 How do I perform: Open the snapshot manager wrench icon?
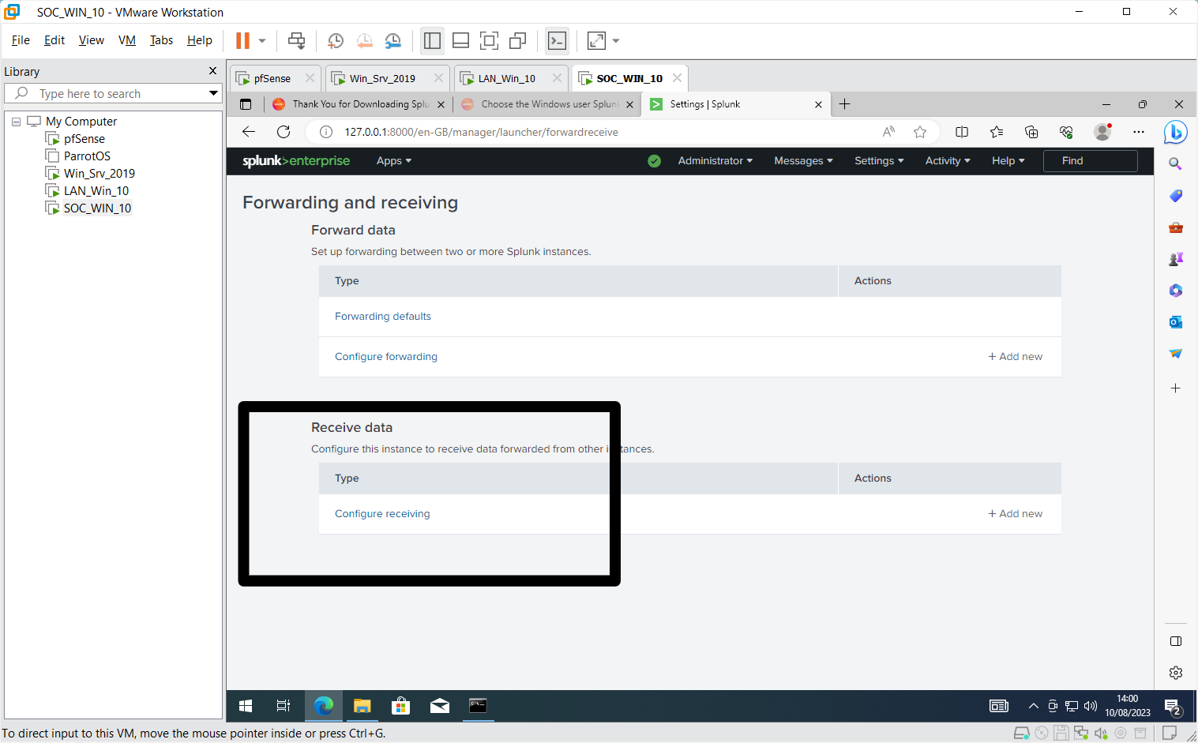[392, 40]
